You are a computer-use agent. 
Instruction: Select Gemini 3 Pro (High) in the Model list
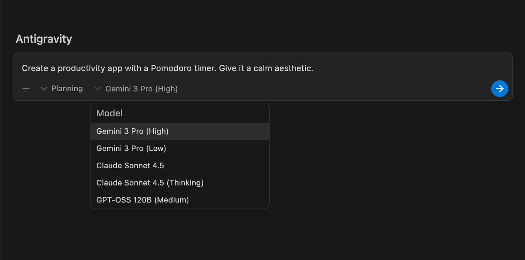(x=132, y=131)
